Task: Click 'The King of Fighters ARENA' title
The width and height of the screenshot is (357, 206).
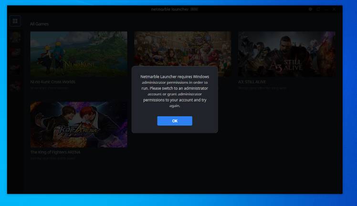Action: (55, 152)
